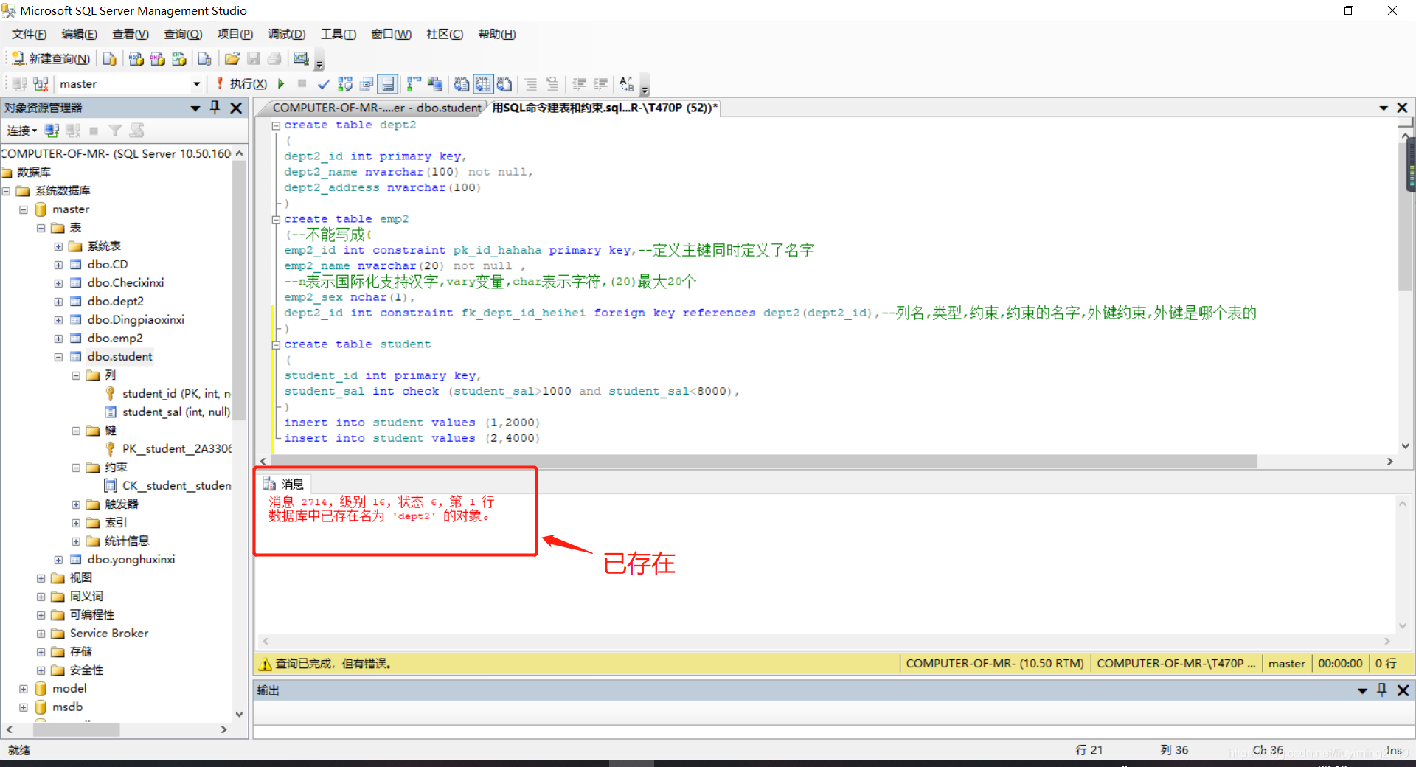1416x767 pixels.
Task: Switch to the dbo.student tab
Action: tap(376, 108)
